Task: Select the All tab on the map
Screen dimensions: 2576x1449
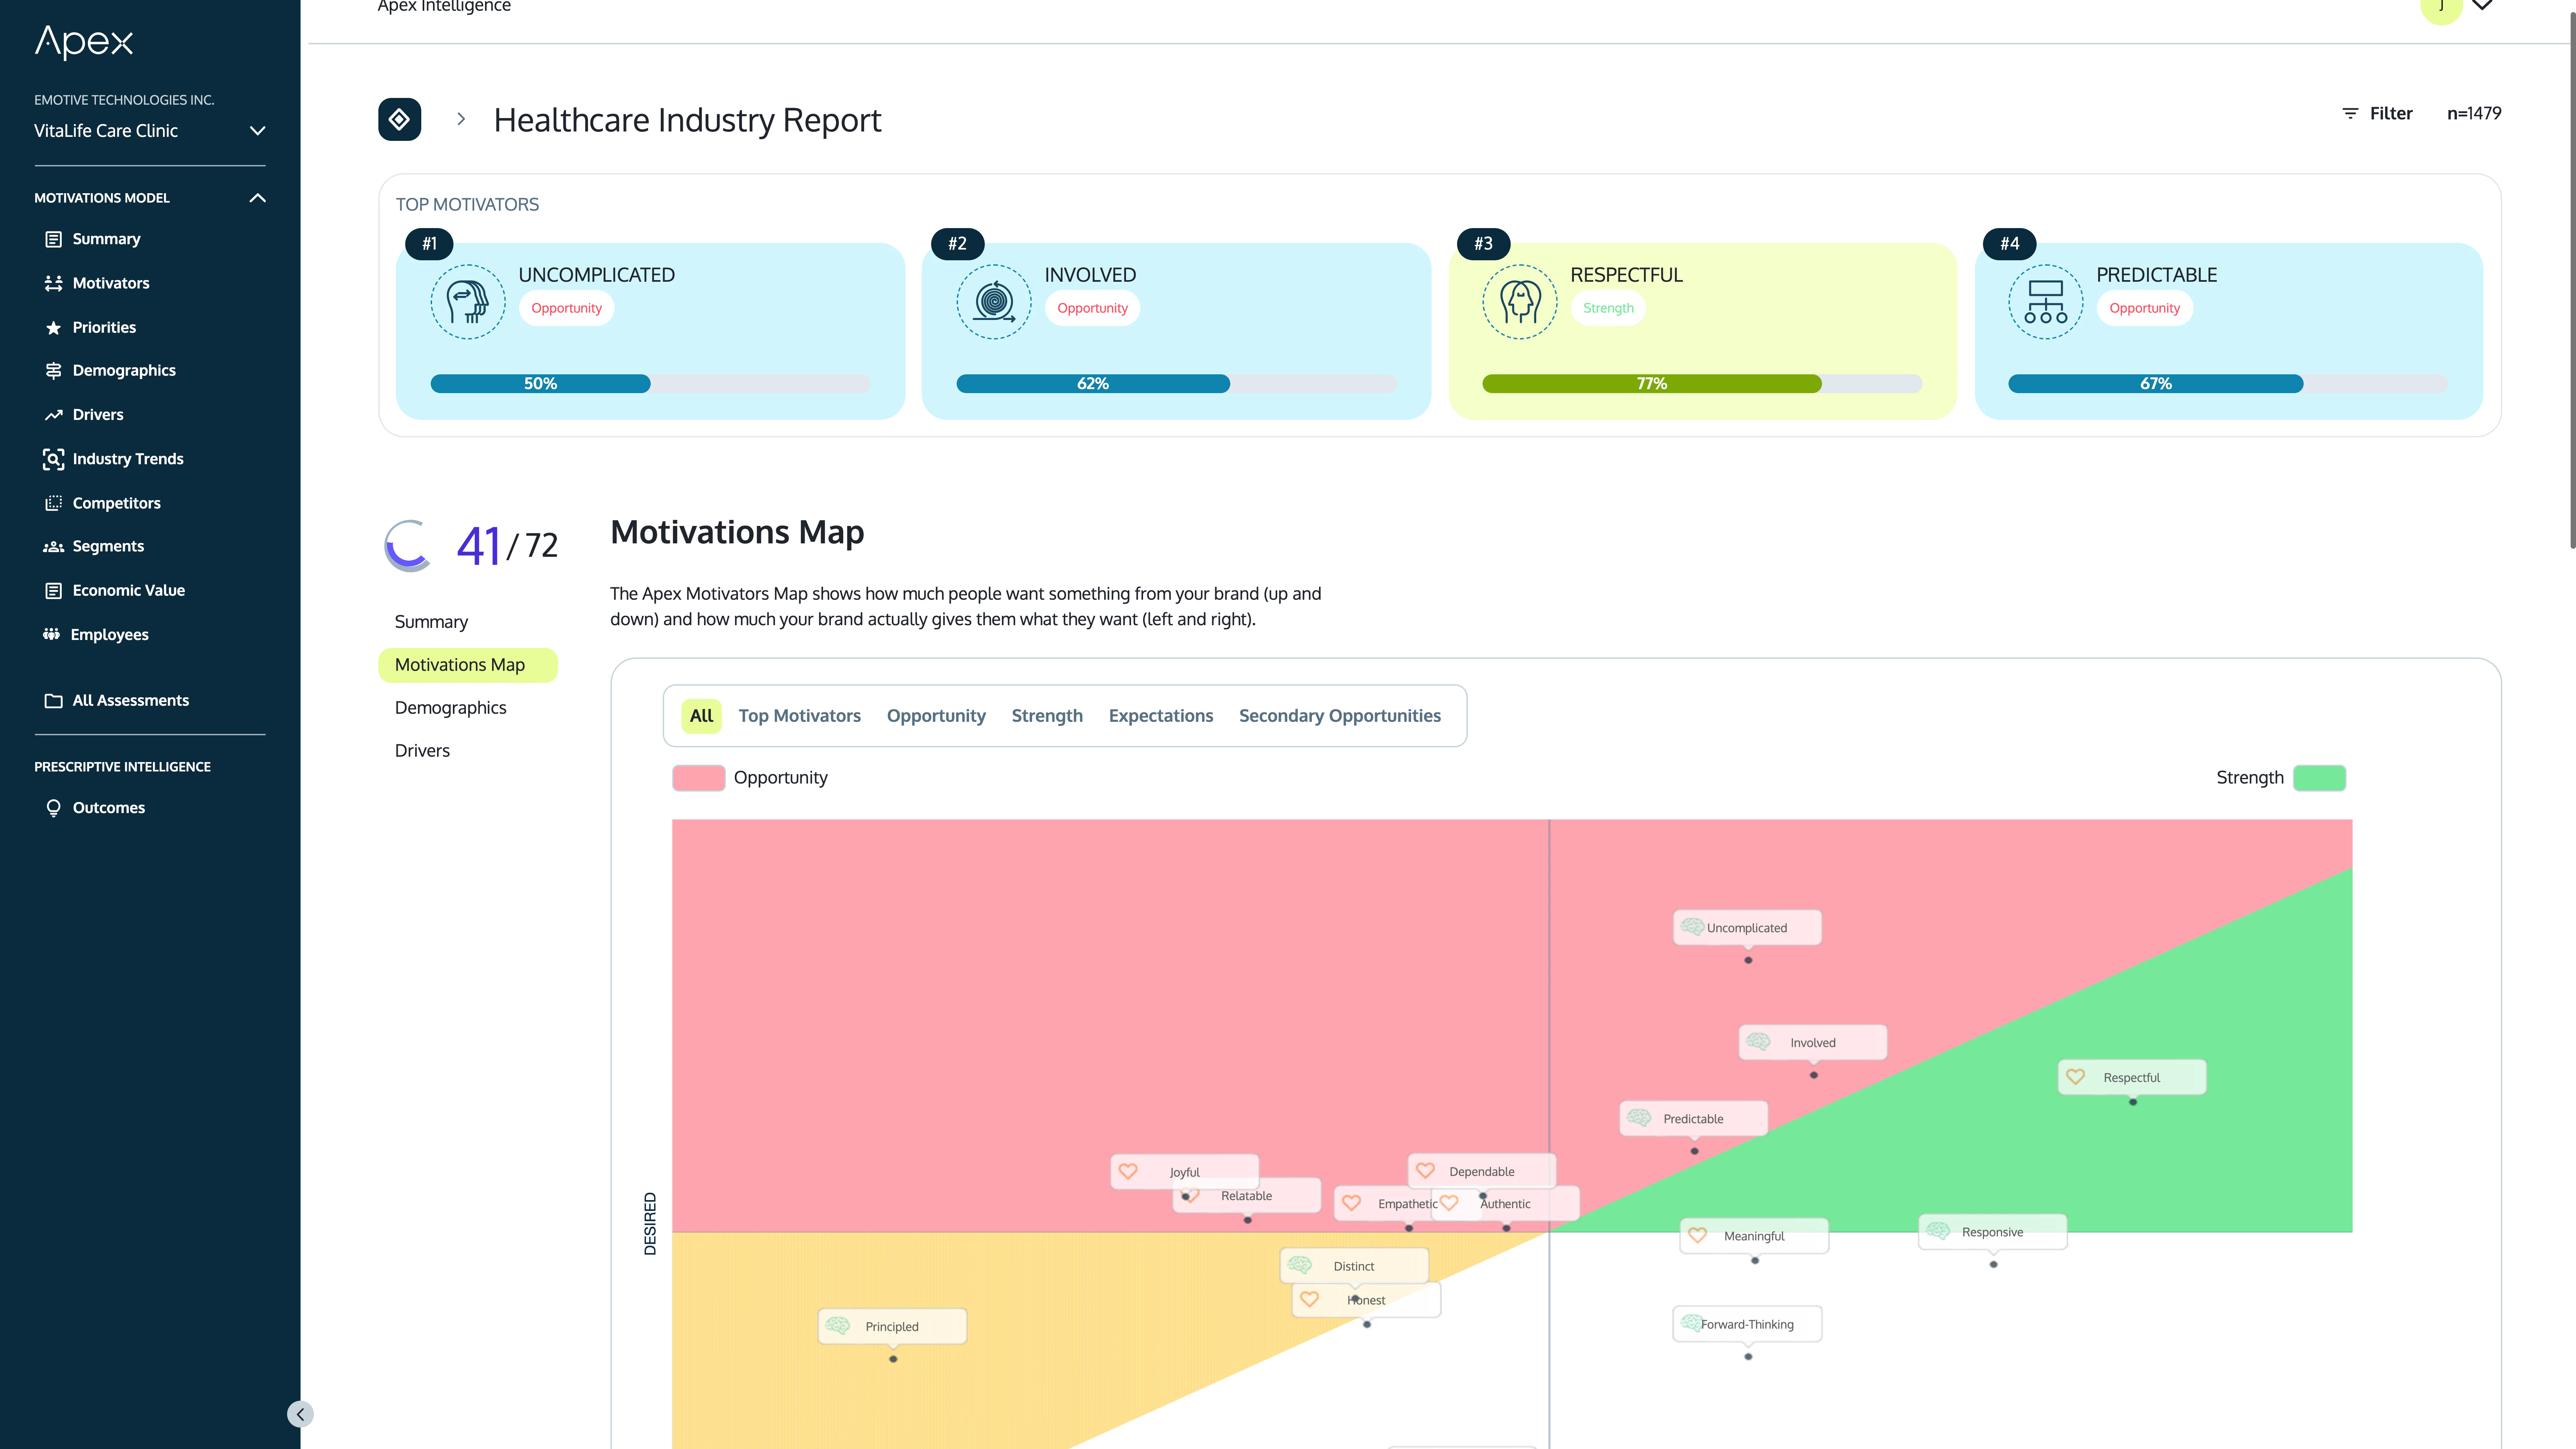Action: click(x=701, y=716)
